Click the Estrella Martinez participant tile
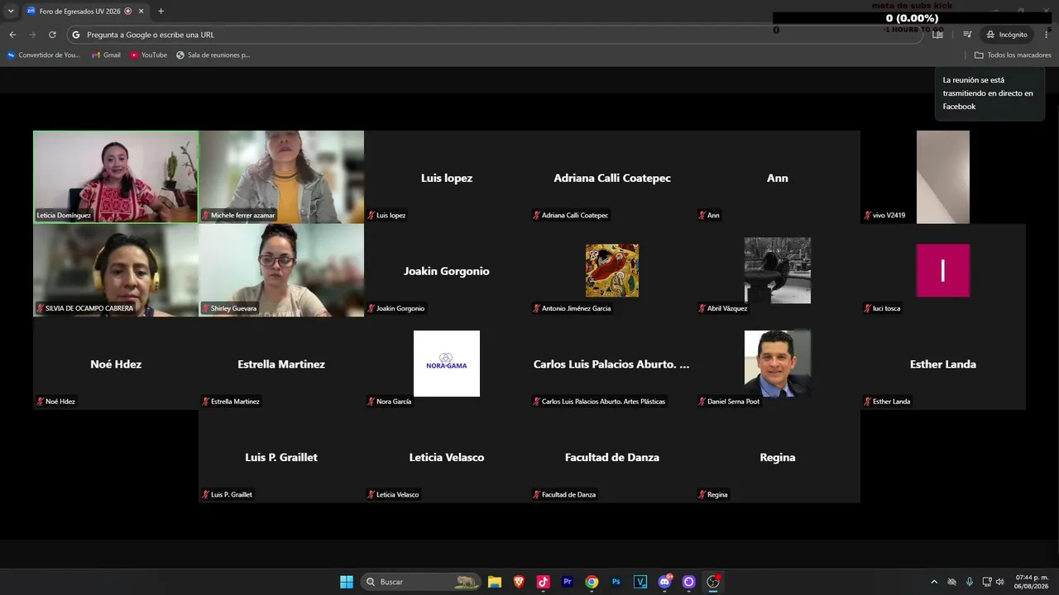Viewport: 1059px width, 595px height. click(281, 364)
